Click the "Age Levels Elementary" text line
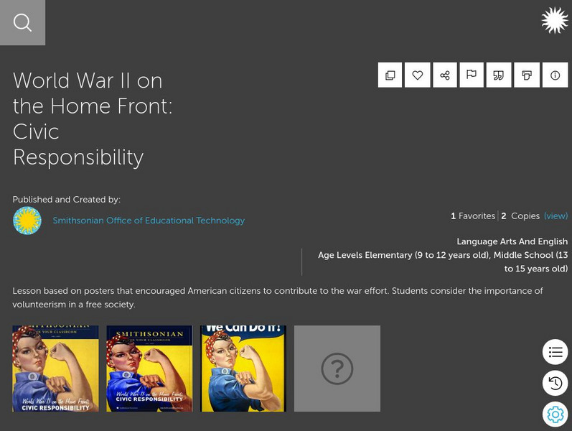Image resolution: width=572 pixels, height=431 pixels. [443, 262]
